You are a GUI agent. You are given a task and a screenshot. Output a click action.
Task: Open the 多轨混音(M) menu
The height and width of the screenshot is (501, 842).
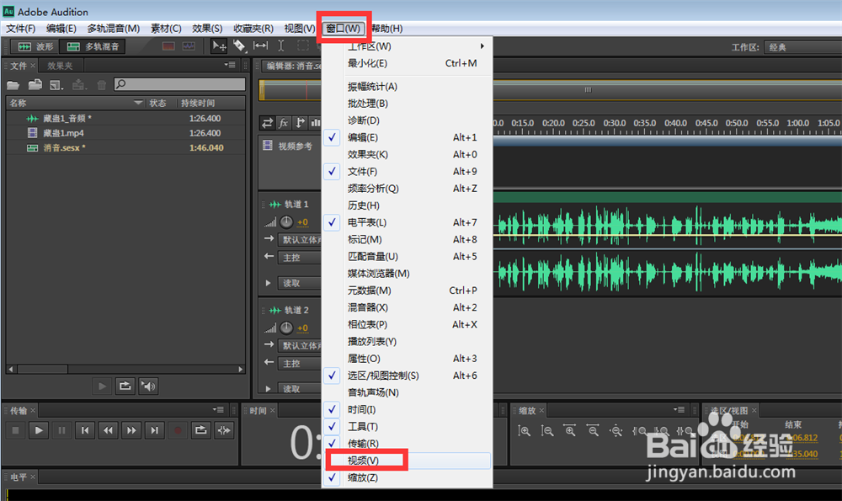tap(114, 29)
